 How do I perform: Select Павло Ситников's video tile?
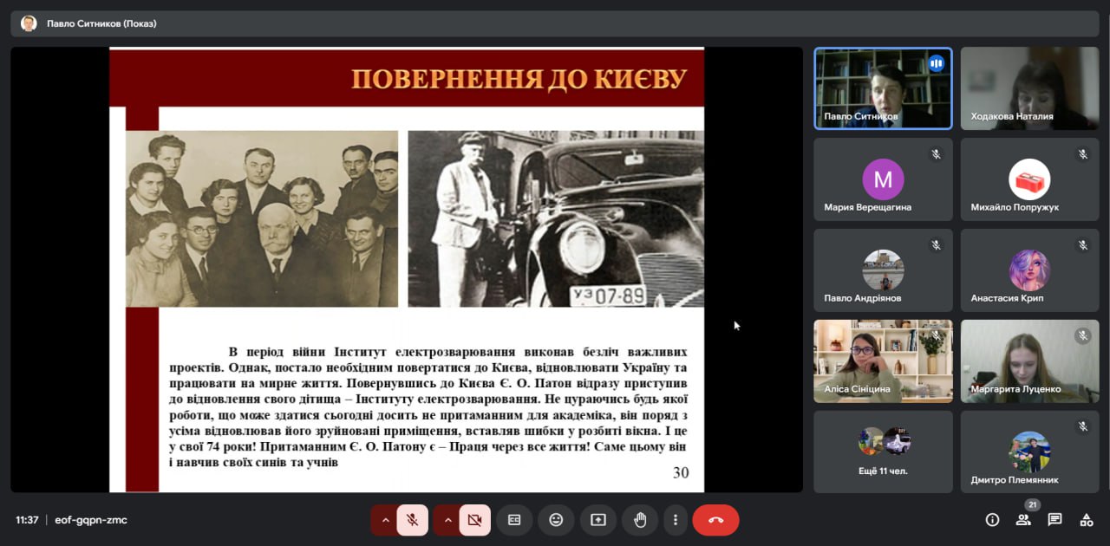tap(883, 88)
